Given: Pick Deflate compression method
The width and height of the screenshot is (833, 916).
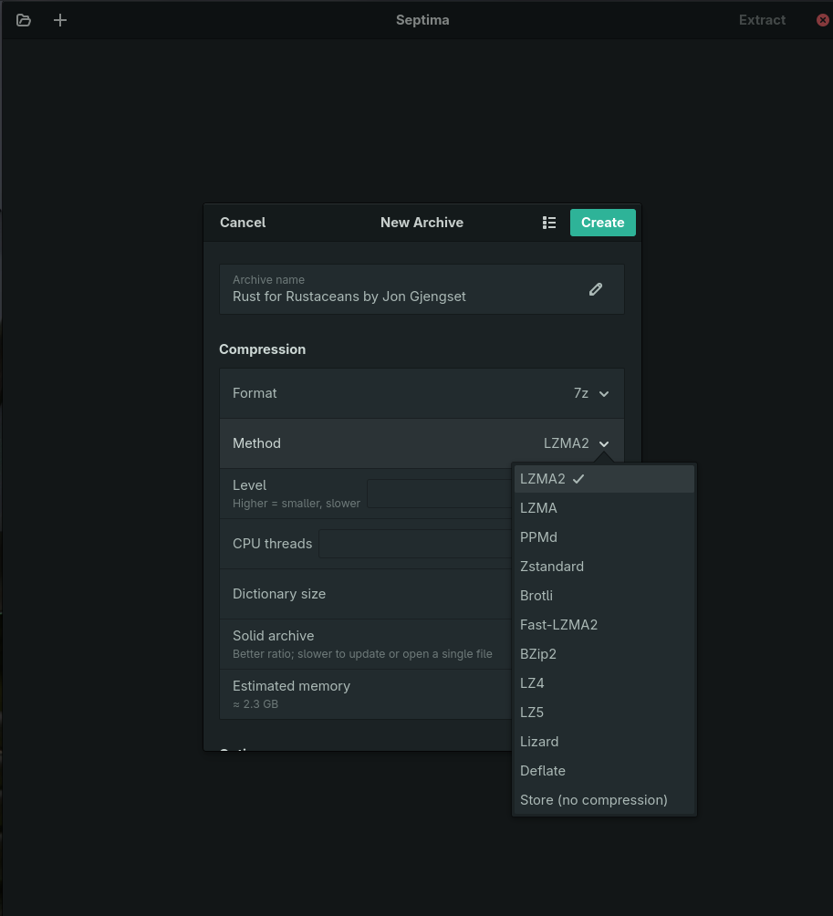Looking at the screenshot, I should (x=604, y=771).
